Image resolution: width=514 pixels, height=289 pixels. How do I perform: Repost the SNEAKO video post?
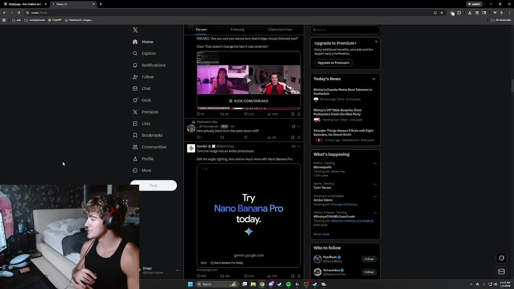pos(222,114)
